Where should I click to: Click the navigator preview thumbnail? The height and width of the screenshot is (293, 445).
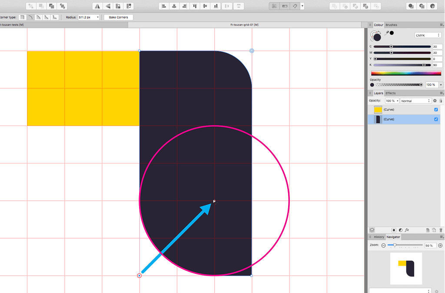(406, 268)
